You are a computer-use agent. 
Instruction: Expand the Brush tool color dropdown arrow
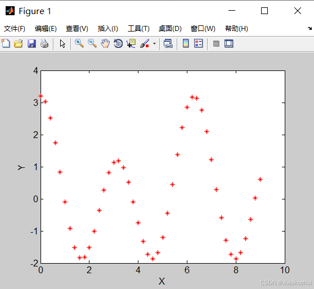(x=154, y=43)
